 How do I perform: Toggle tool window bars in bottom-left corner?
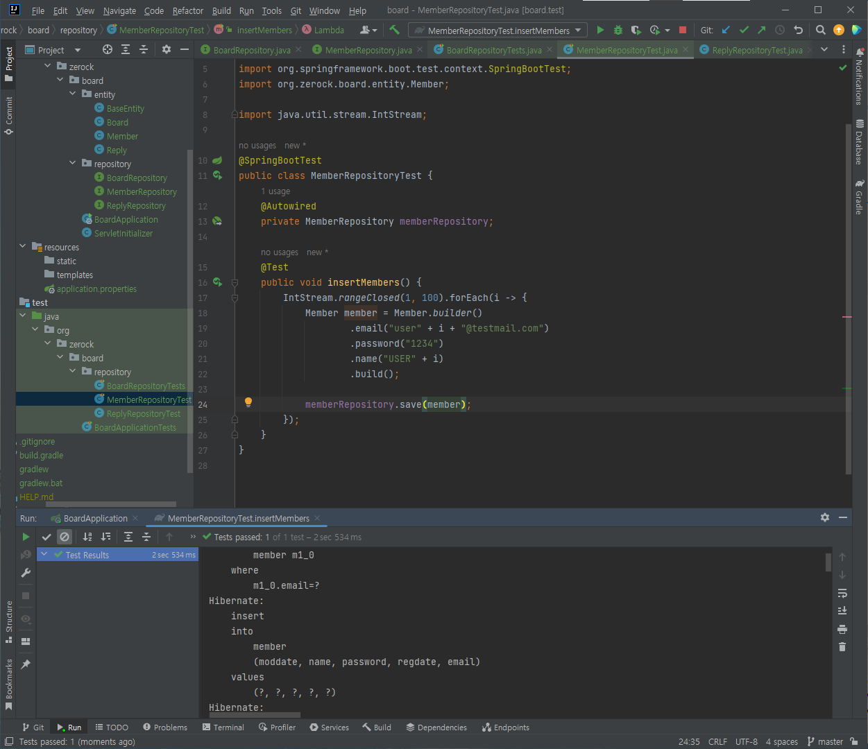click(x=8, y=741)
